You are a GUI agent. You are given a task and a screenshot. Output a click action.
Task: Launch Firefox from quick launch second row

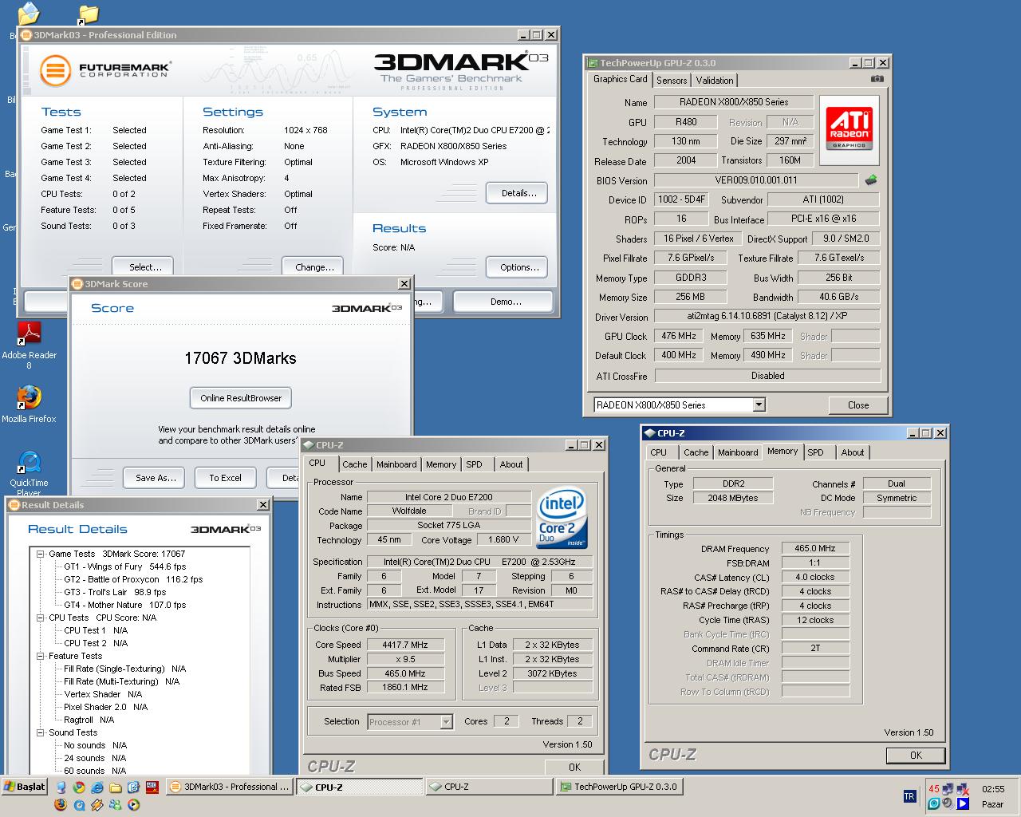pyautogui.click(x=61, y=804)
